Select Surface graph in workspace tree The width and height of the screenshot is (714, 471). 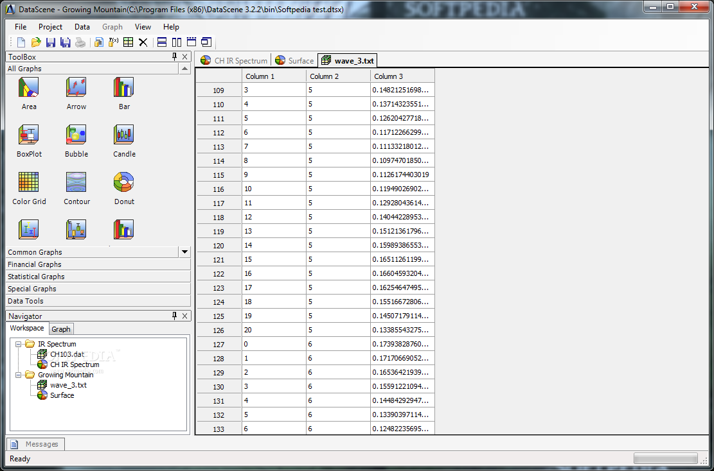click(62, 395)
